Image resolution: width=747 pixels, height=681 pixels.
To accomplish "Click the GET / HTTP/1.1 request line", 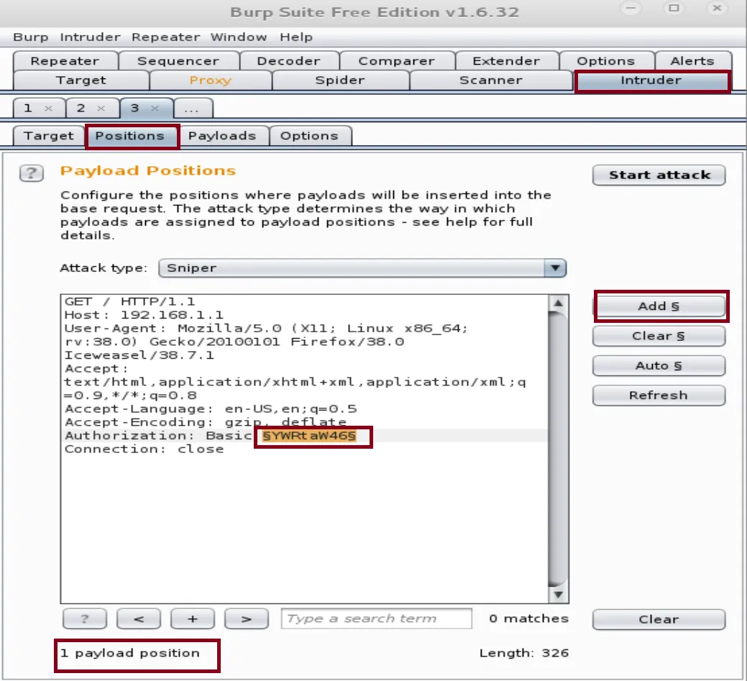I will point(129,301).
